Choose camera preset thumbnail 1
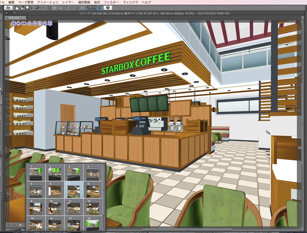The width and height of the screenshot is (307, 233). tap(36, 173)
